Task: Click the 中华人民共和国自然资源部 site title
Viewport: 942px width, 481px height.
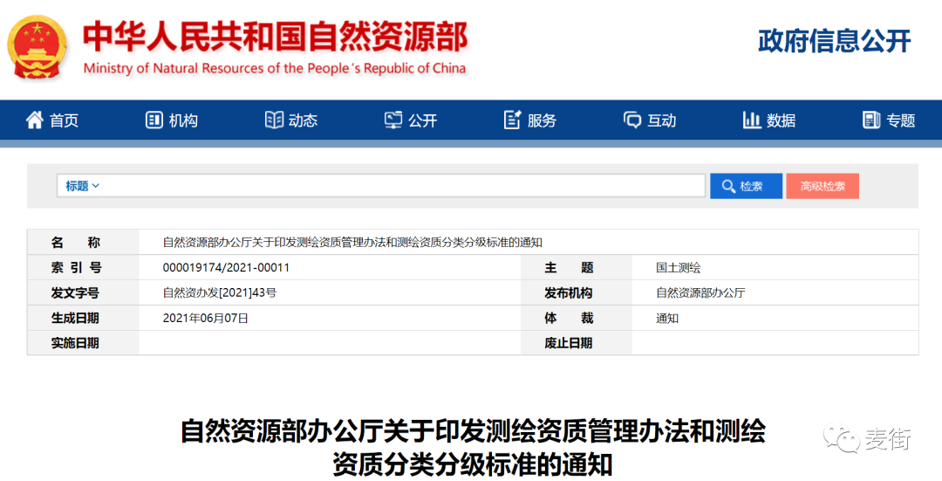Action: (x=275, y=37)
